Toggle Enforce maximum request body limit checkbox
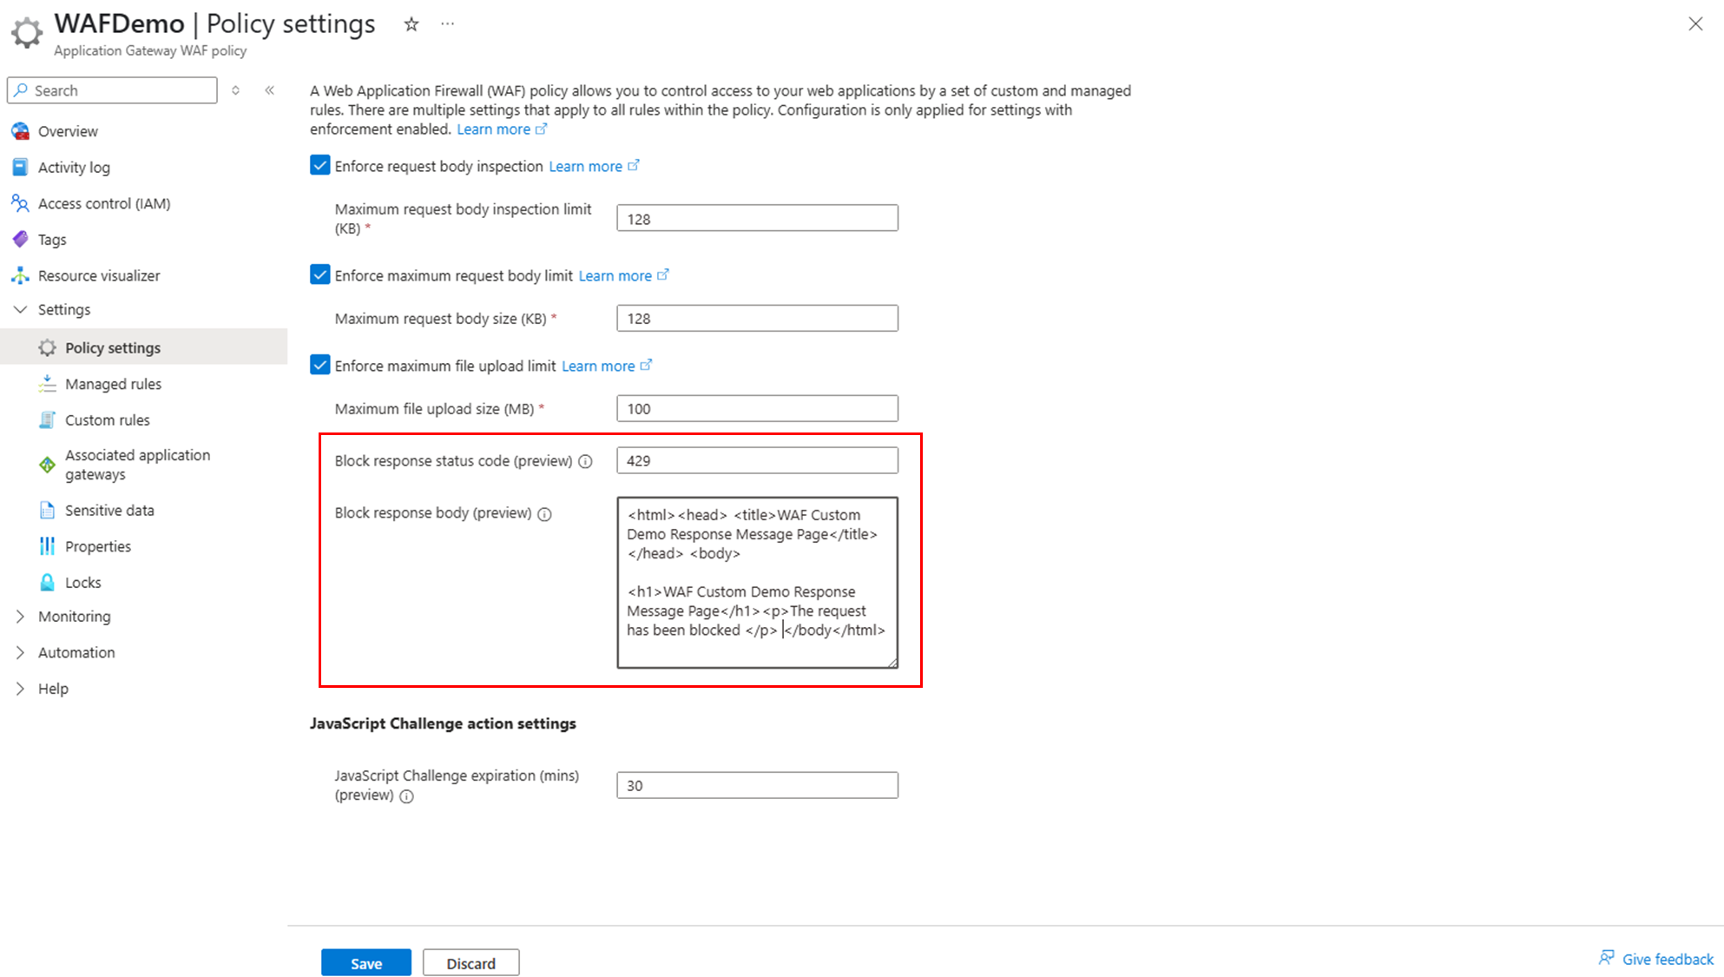The height and width of the screenshot is (977, 1724). [320, 275]
